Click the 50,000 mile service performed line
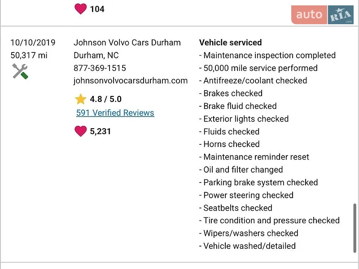The image size is (359, 269). tap(258, 68)
